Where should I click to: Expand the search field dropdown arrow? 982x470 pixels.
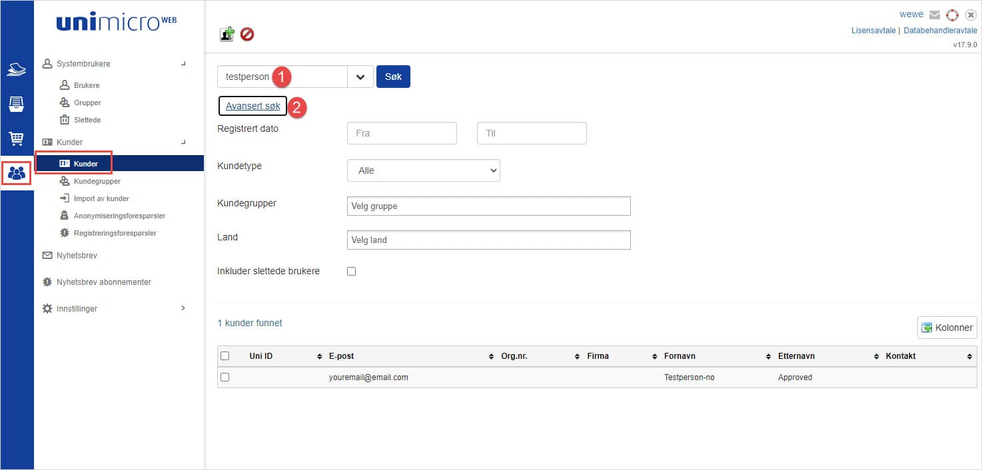360,77
